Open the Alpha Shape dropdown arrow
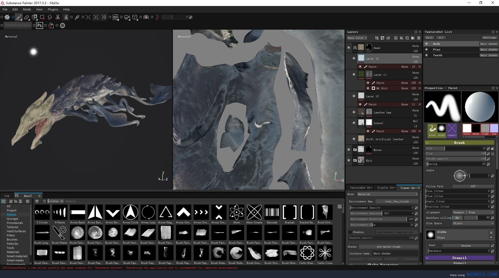The height and width of the screenshot is (278, 499). [x=491, y=237]
